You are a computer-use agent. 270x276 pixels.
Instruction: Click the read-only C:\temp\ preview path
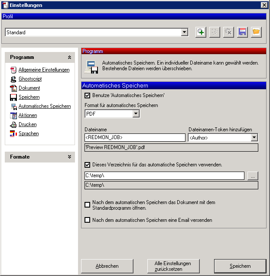coord(171,185)
